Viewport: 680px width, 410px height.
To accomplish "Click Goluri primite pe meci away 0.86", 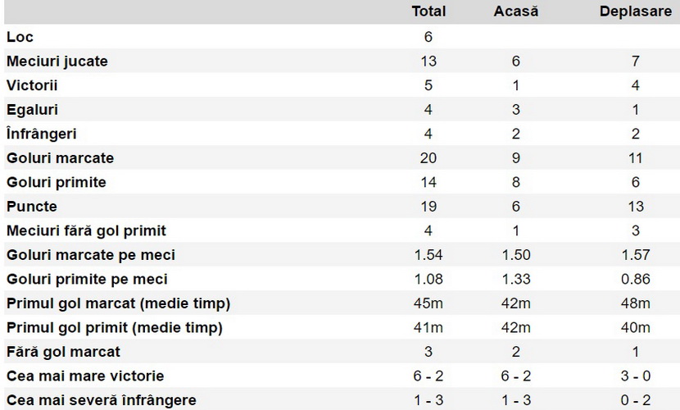I will 635,279.
